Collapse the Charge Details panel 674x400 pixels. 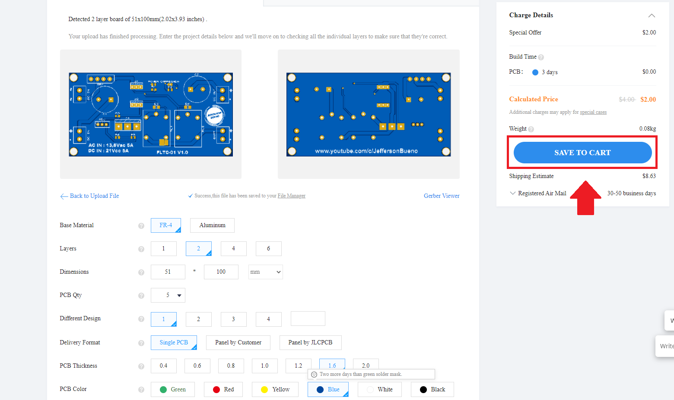click(652, 16)
